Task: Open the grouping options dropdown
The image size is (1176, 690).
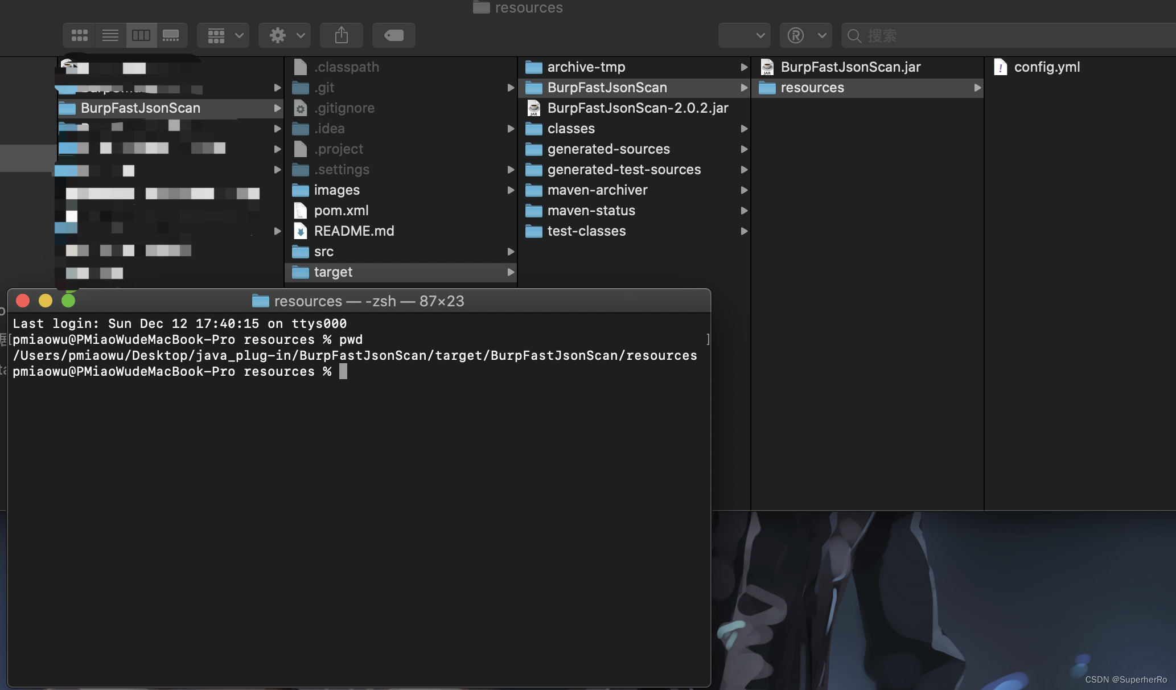Action: pos(223,35)
